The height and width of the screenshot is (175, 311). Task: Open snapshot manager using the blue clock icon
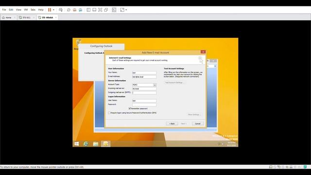coord(81,10)
